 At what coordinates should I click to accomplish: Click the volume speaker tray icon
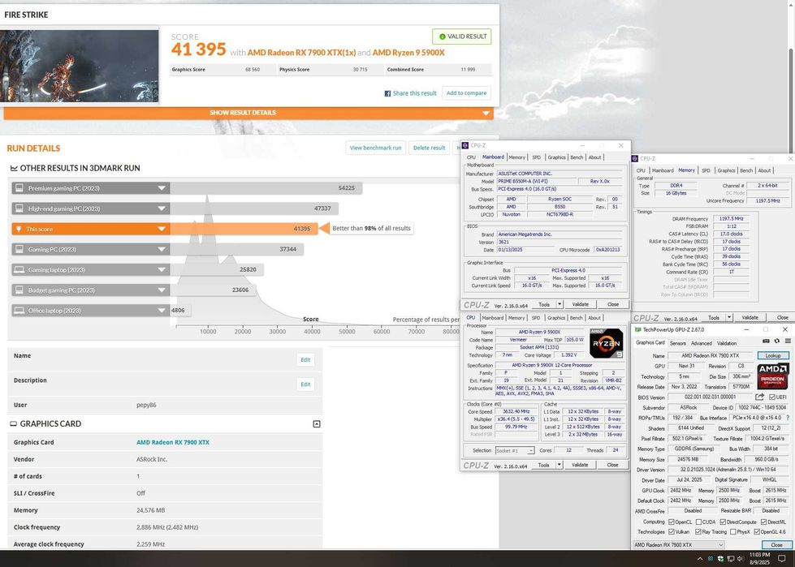[741, 559]
